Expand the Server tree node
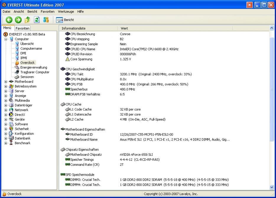 pos(6,91)
